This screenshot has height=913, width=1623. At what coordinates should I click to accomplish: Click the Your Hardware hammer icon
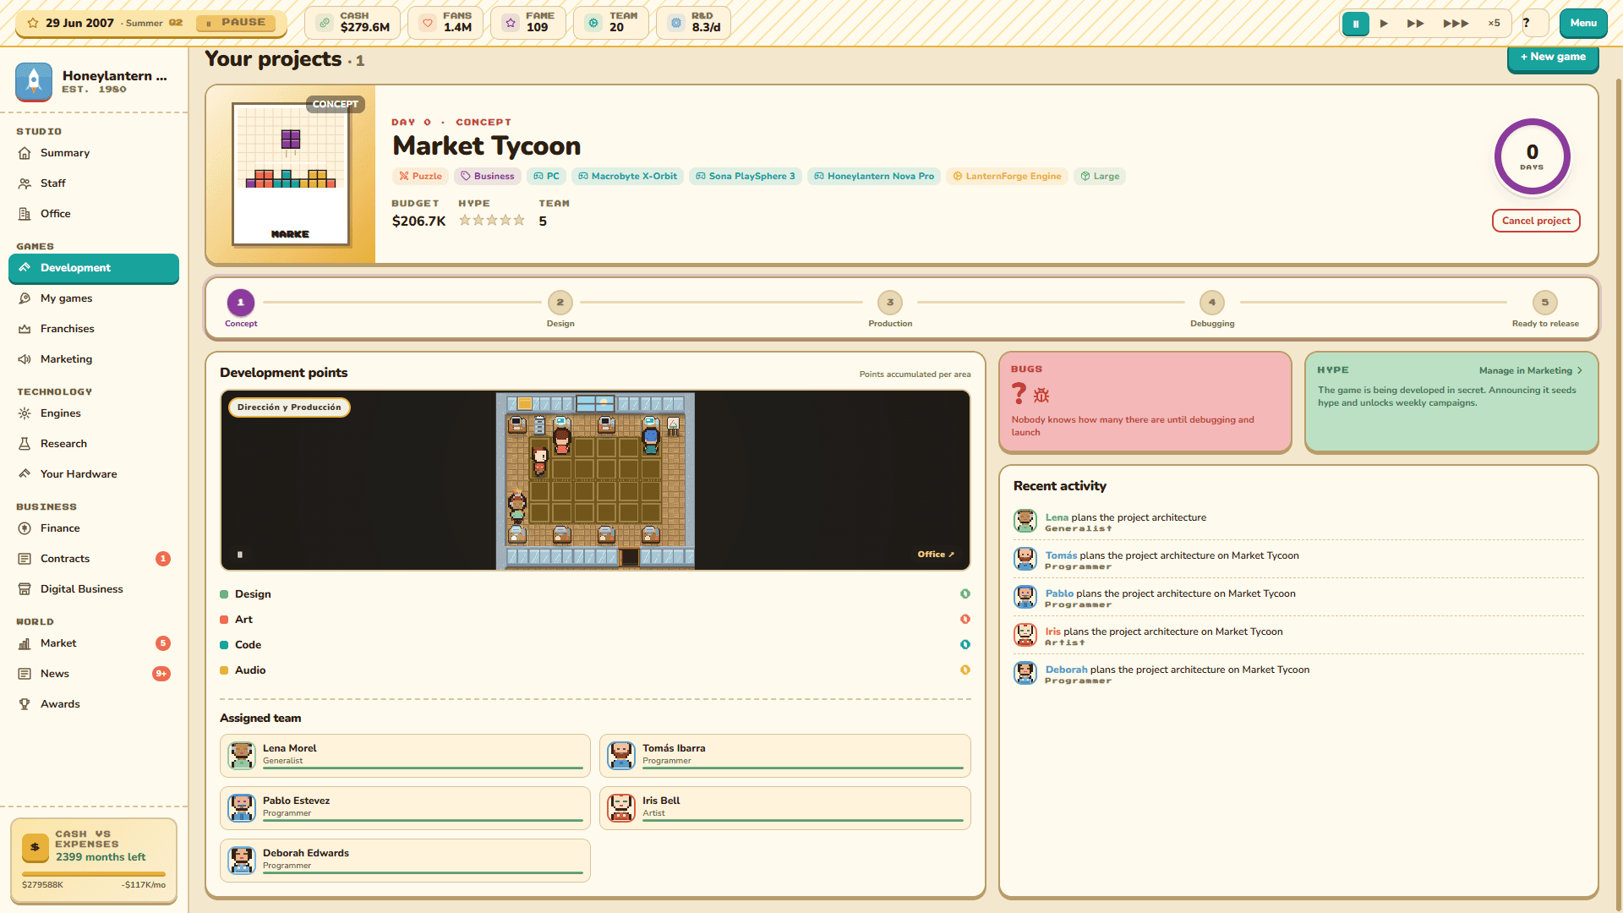click(x=25, y=474)
